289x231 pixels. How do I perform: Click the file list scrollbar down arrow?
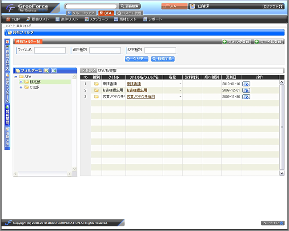point(281,172)
